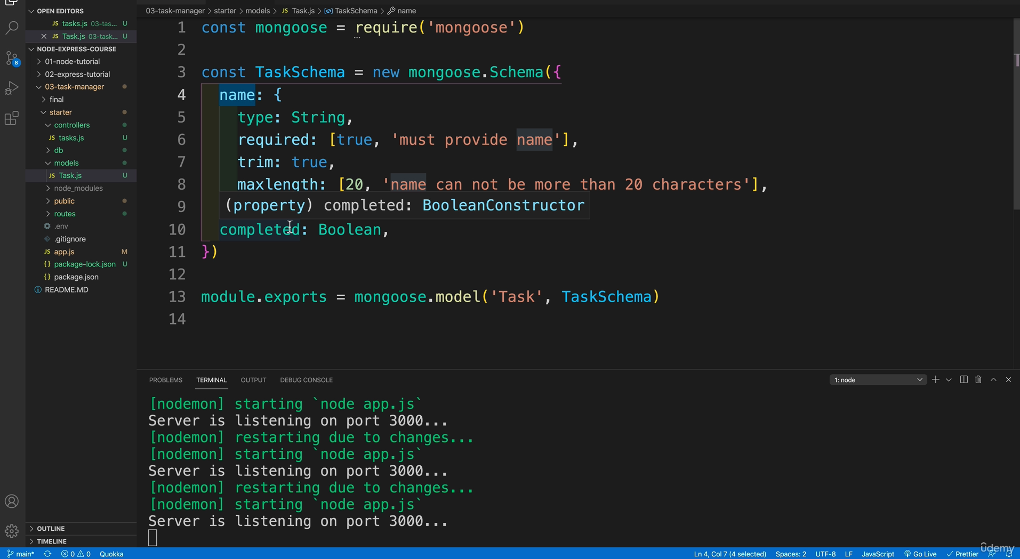Viewport: 1020px width, 559px height.
Task: Click the new terminal plus icon
Action: [x=935, y=379]
